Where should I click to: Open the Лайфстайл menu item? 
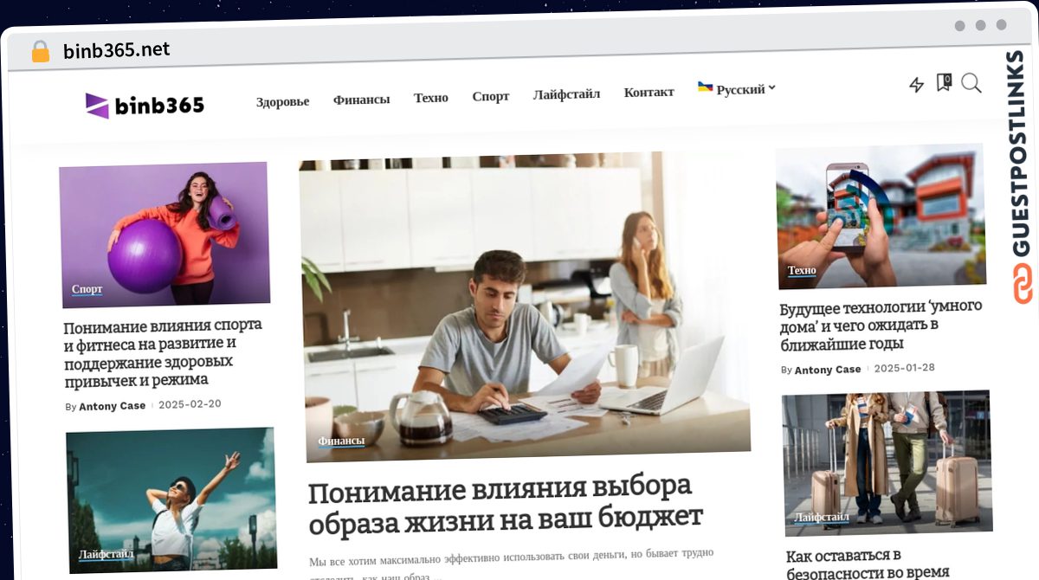click(566, 94)
